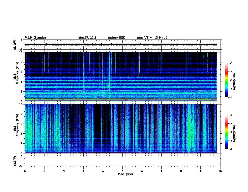Screen dimensions: 248x192
Task: Click the "-3" label on ch.1 color bar
Action: coord(231,63)
